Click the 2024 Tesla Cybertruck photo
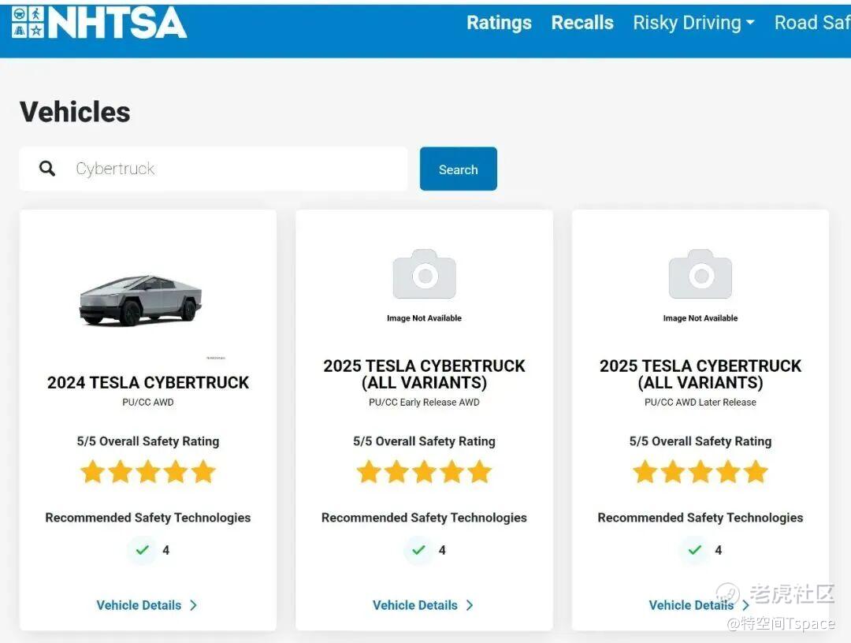This screenshot has height=643, width=851. point(140,299)
